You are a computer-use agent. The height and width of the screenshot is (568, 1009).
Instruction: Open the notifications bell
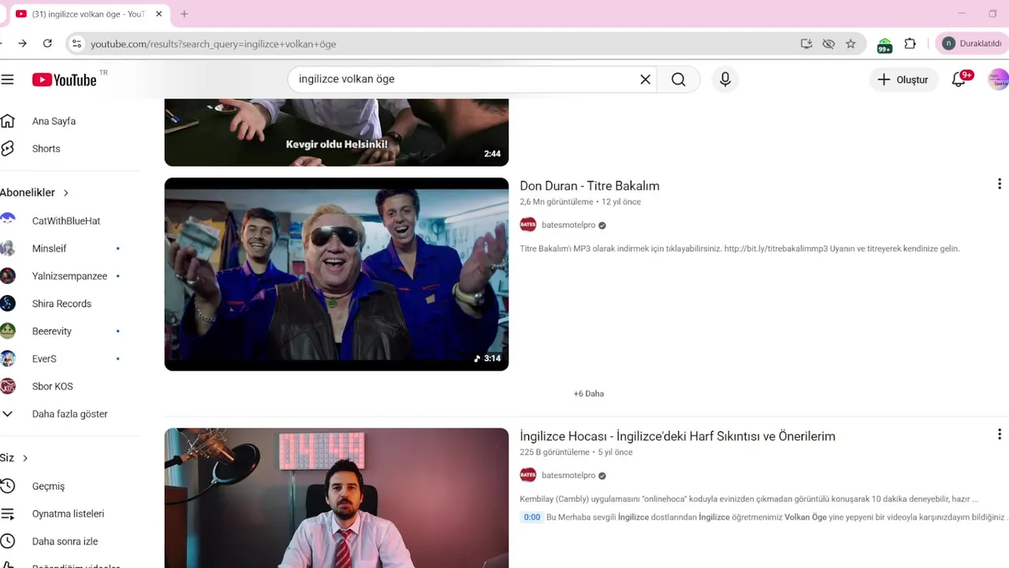959,80
